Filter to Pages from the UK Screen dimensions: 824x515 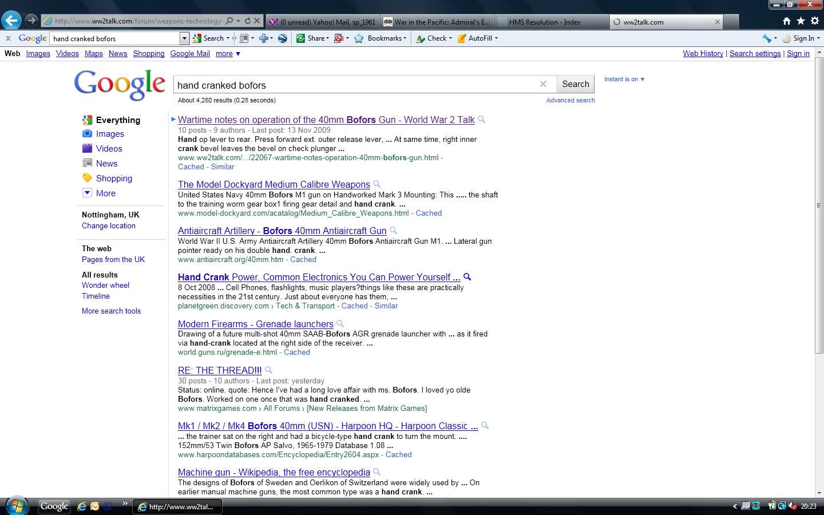113,260
